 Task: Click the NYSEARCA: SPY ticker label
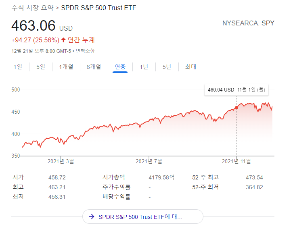click(248, 23)
